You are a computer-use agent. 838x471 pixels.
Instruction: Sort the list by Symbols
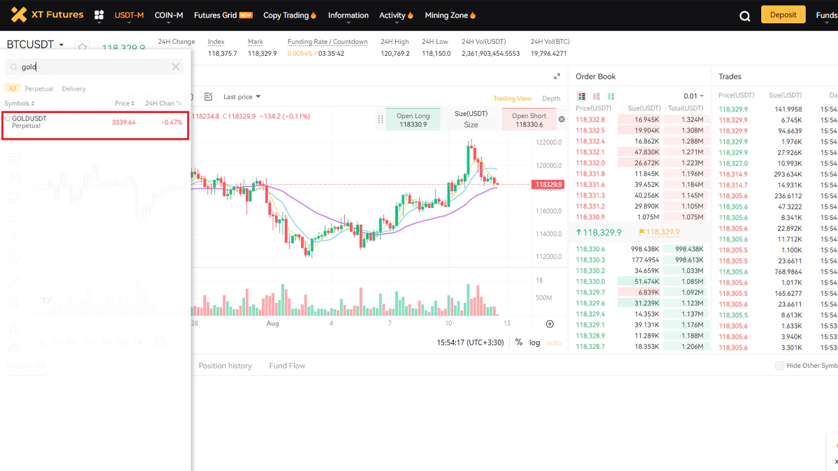coord(20,103)
